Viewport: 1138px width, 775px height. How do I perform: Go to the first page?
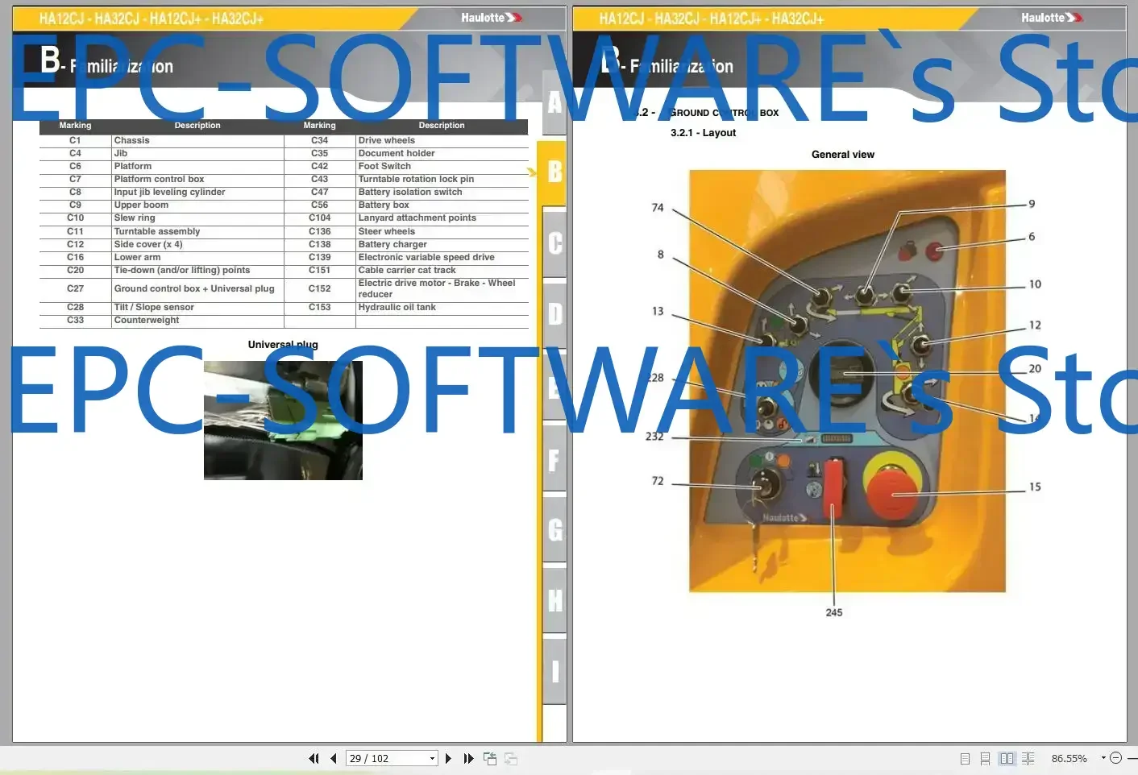314,758
